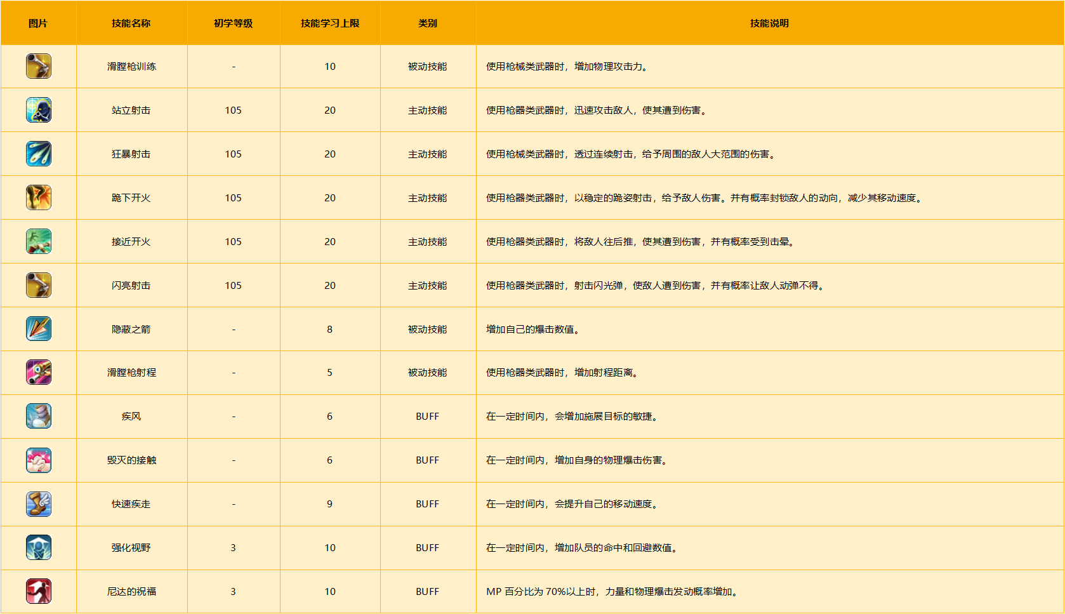
Task: Click the 疾风 buff icon
Action: tap(39, 416)
